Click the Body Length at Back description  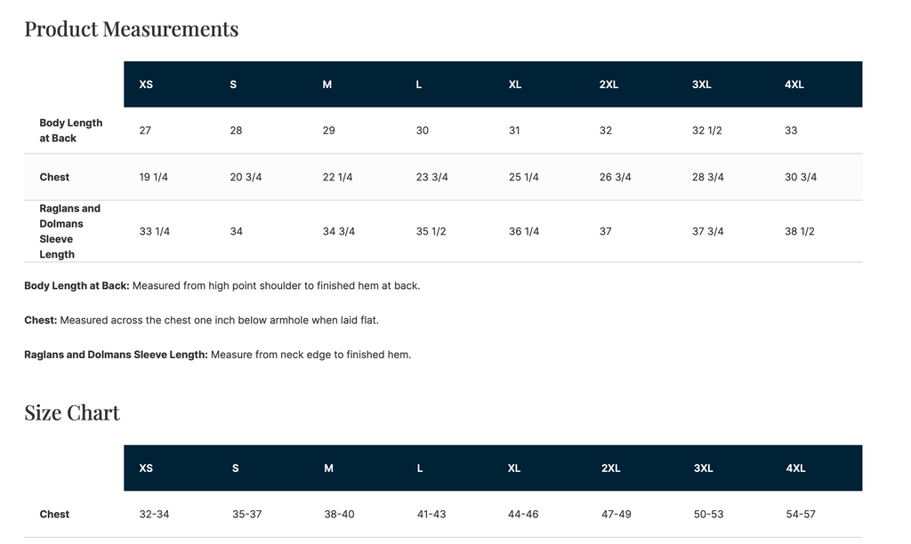tap(222, 286)
